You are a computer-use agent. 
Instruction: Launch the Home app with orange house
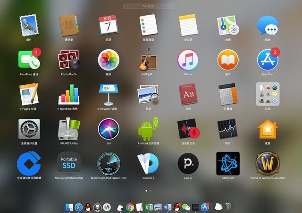click(x=268, y=129)
